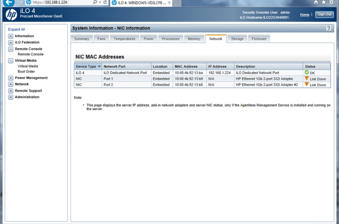Collapse the Virtual Media node
This screenshot has width=339, height=224.
10,61
